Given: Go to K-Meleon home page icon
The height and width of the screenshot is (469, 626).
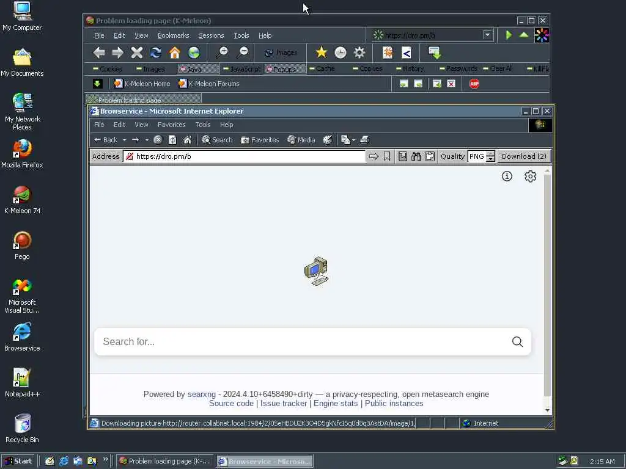Looking at the screenshot, I should point(175,53).
